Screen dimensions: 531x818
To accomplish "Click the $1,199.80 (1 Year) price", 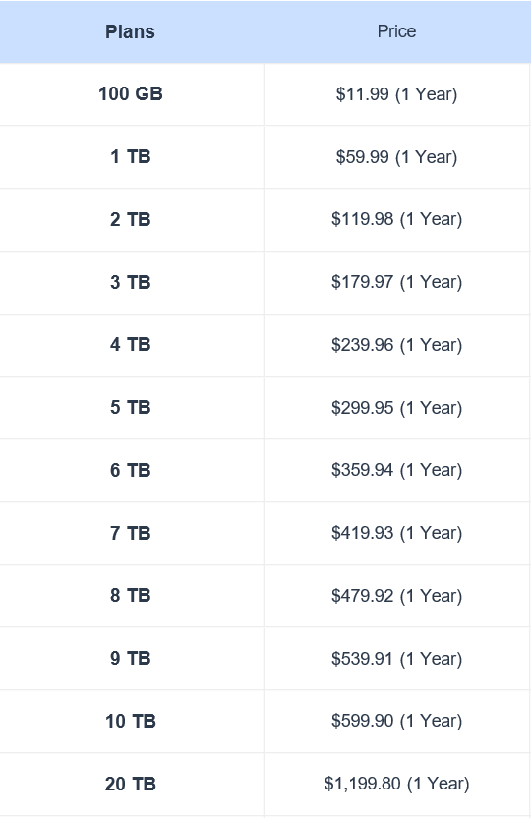I will [396, 783].
